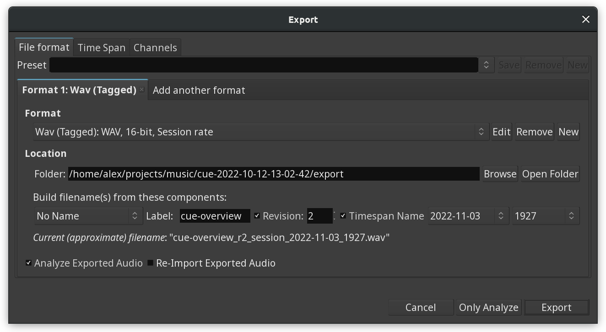Toggle the Revision checkbox
This screenshot has height=332, width=606.
(257, 216)
